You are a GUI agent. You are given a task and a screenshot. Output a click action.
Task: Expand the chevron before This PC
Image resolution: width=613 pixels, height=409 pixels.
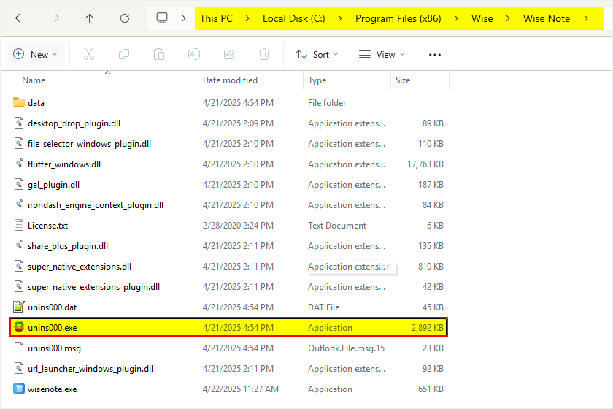pos(184,18)
